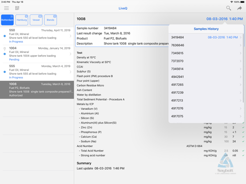This screenshot has height=184, width=246.
Task: Tap the chevron on row 550
Action: pos(70,36)
